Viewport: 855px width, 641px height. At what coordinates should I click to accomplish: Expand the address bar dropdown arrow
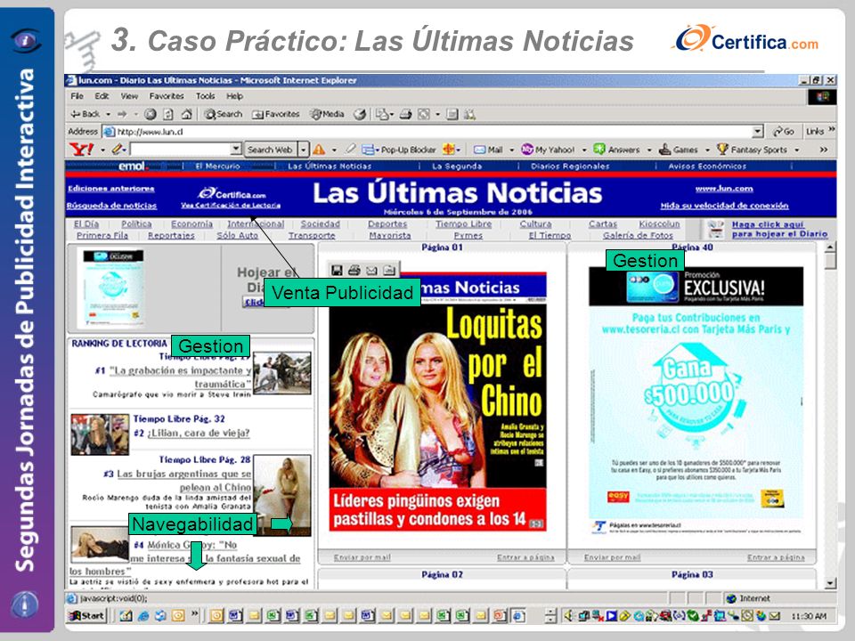[x=757, y=132]
